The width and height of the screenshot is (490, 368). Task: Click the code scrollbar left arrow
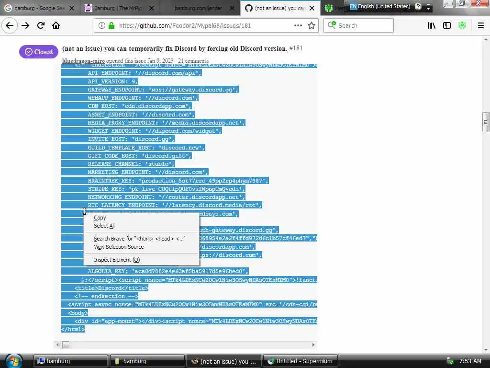point(57,345)
